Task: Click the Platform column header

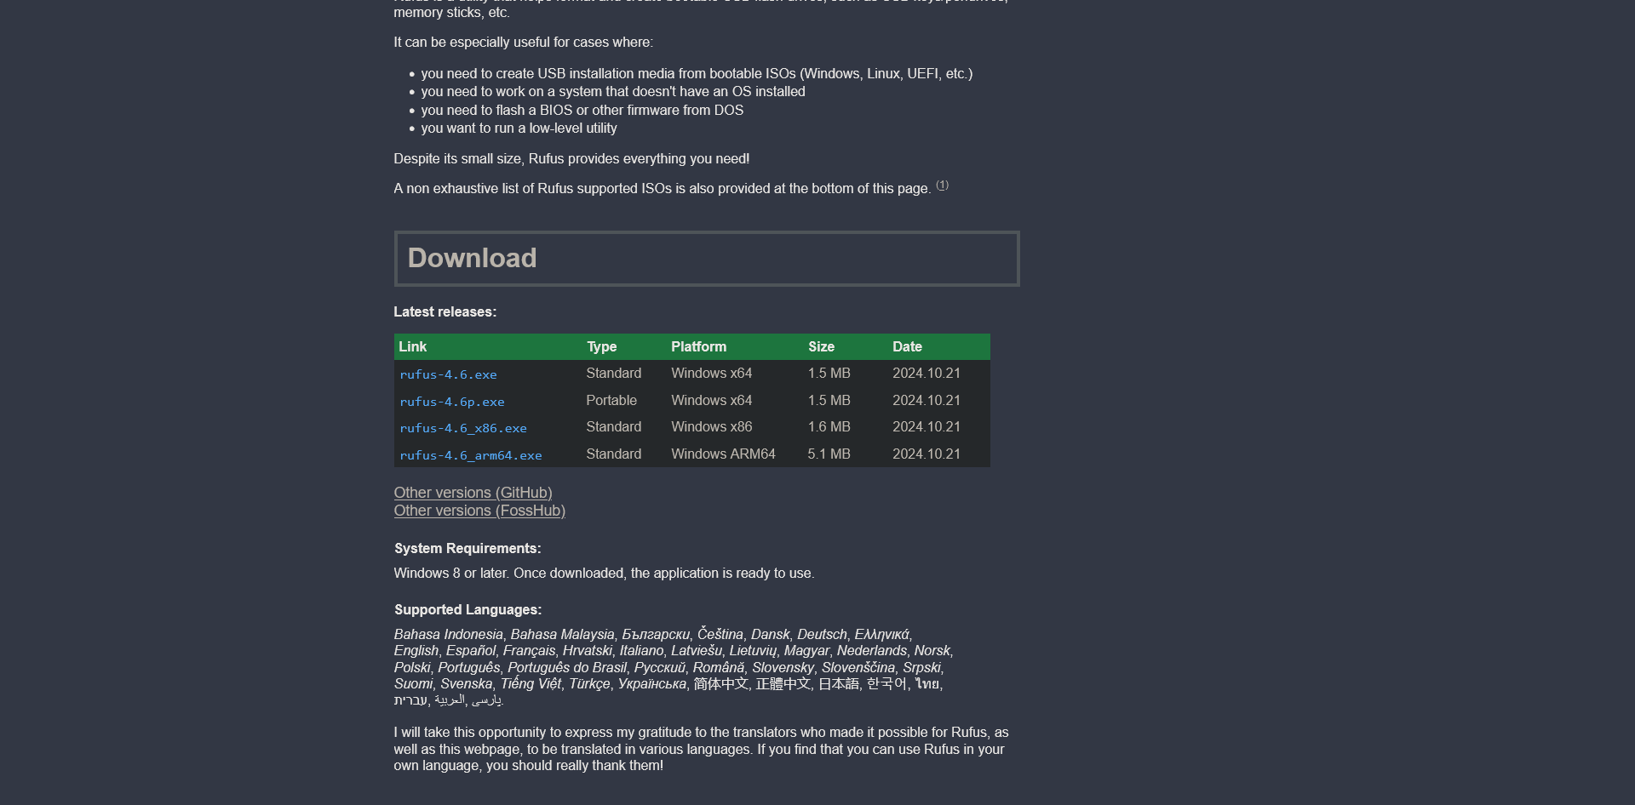Action: coord(698,346)
